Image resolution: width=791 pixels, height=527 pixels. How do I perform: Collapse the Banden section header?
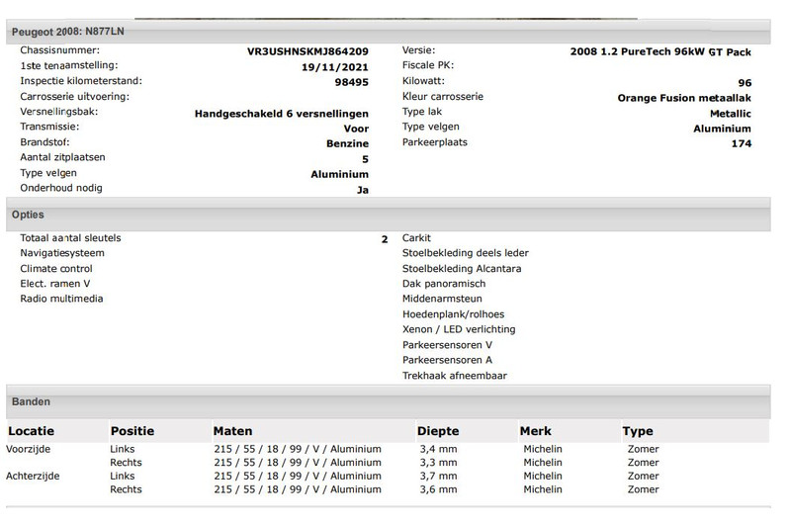click(x=31, y=402)
